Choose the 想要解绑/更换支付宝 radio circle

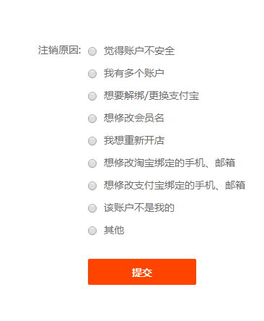[x=92, y=96]
